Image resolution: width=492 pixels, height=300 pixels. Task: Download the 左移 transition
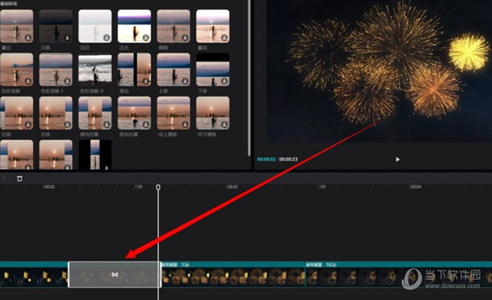(28, 125)
